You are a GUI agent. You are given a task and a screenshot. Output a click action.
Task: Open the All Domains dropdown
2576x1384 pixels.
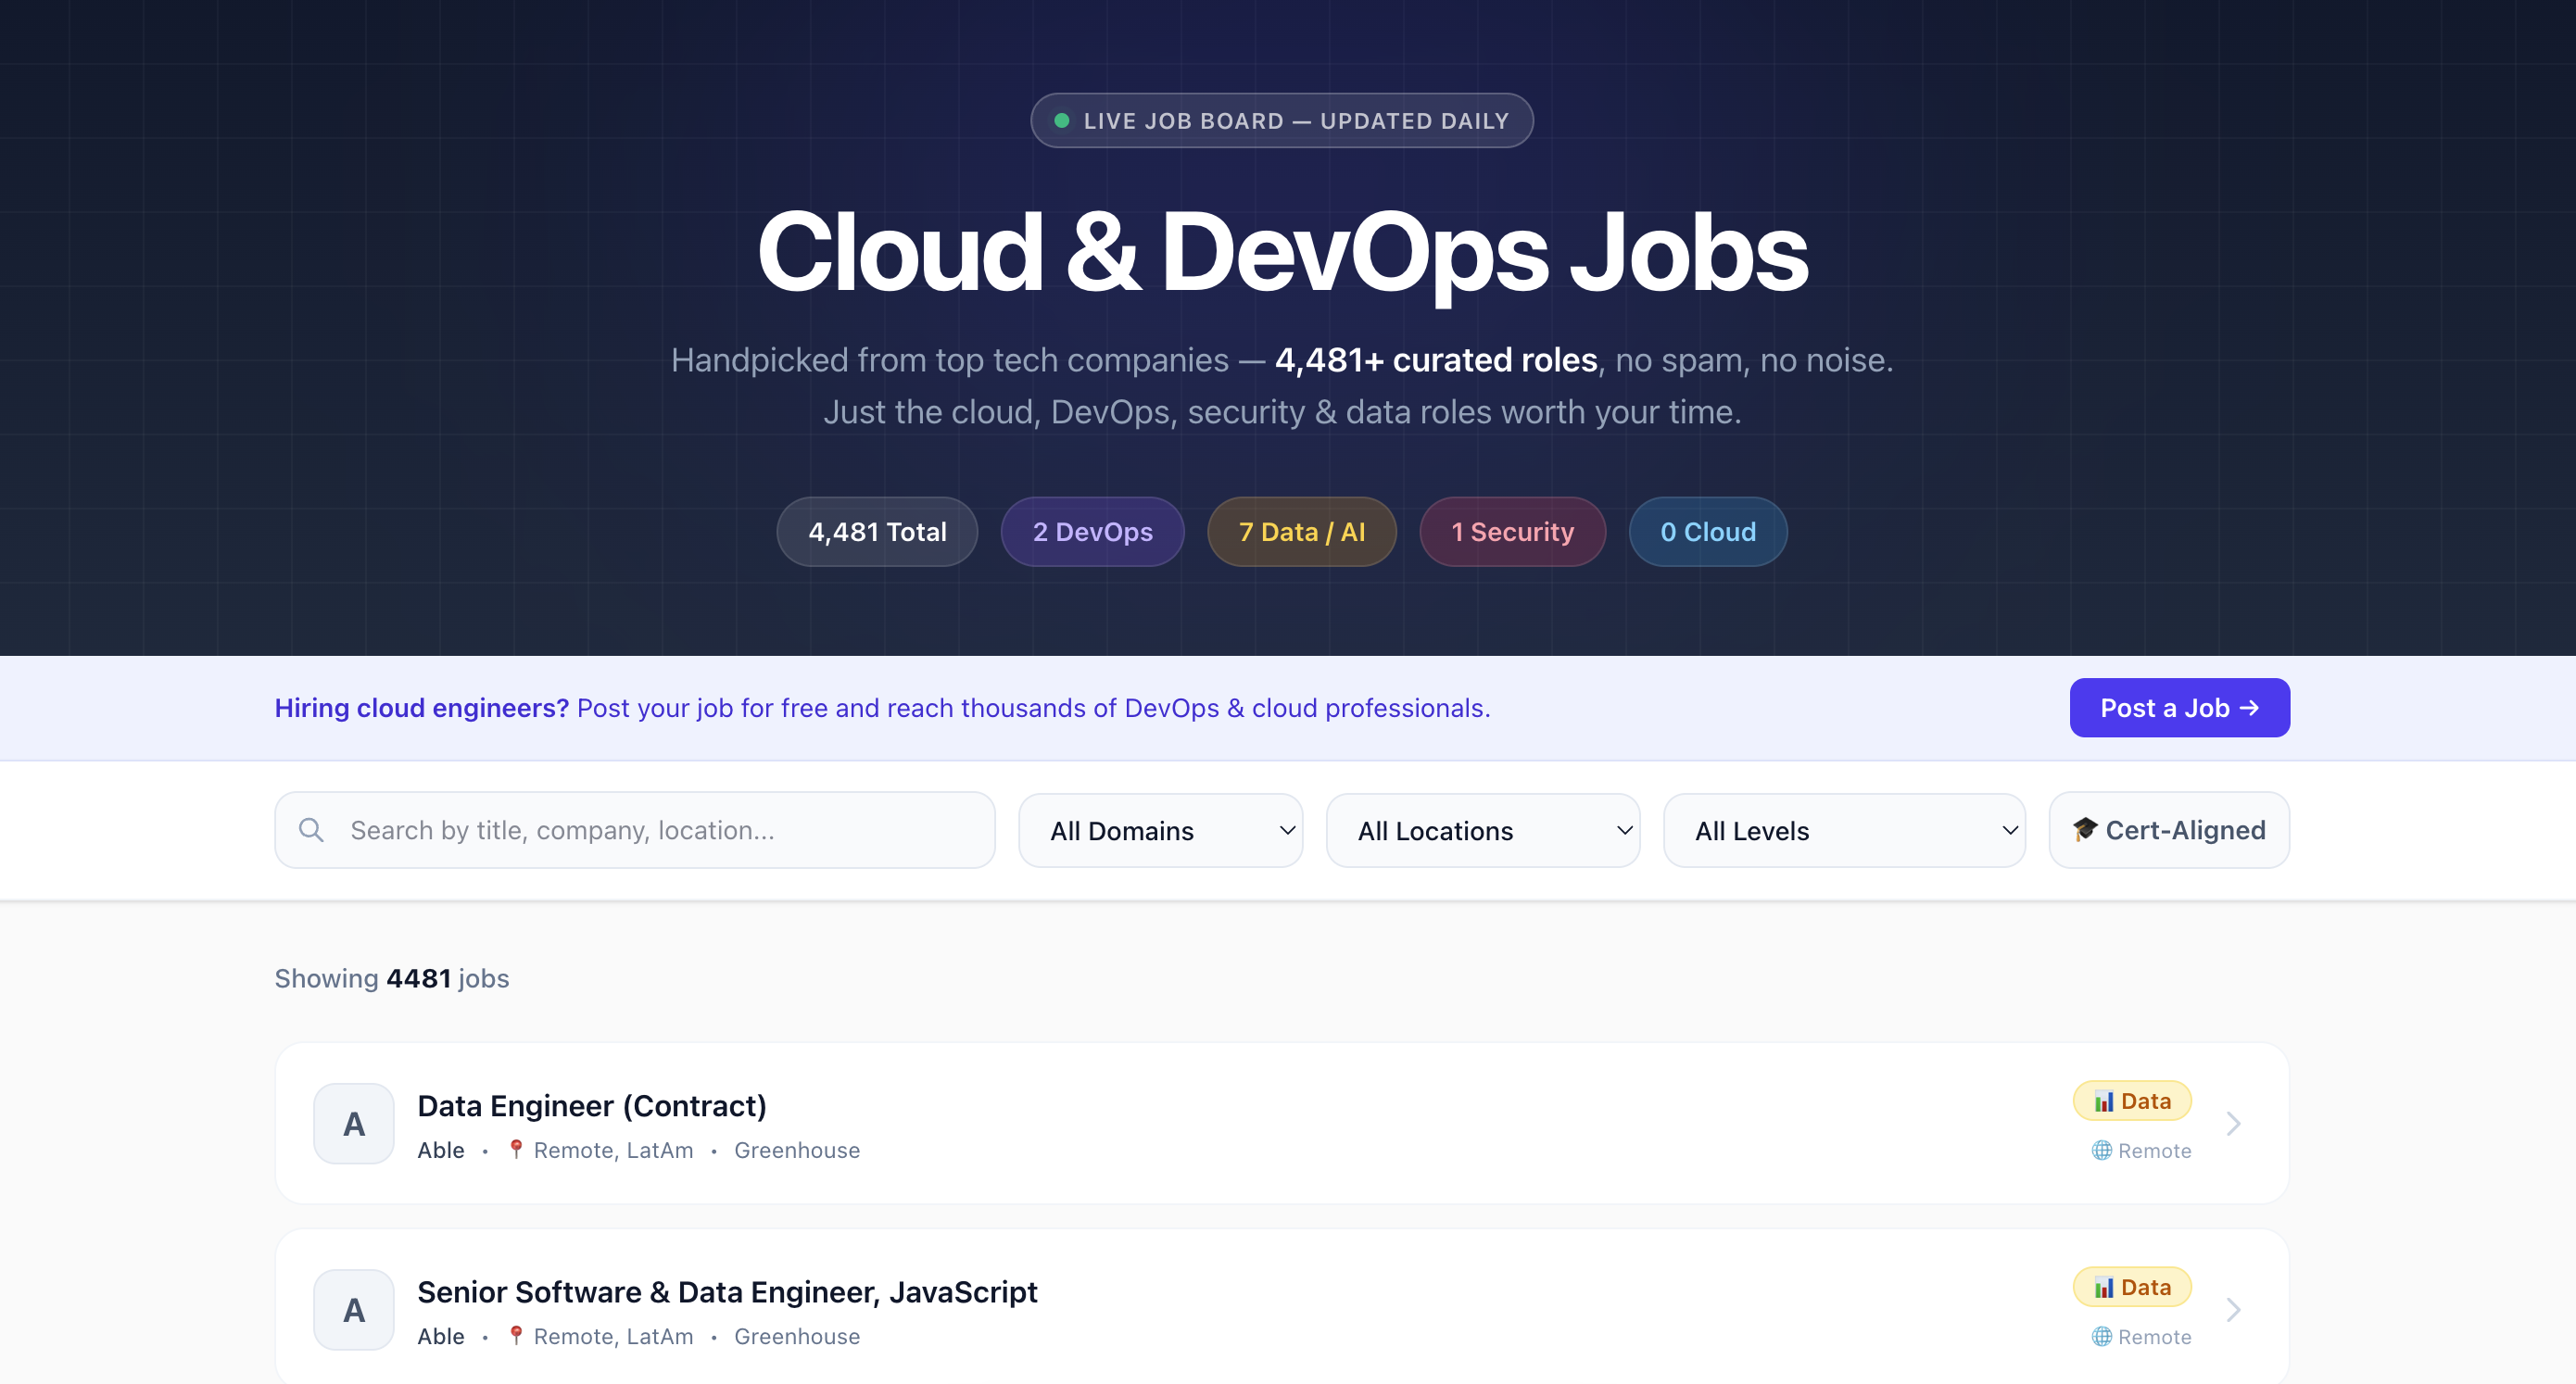pyautogui.click(x=1160, y=831)
